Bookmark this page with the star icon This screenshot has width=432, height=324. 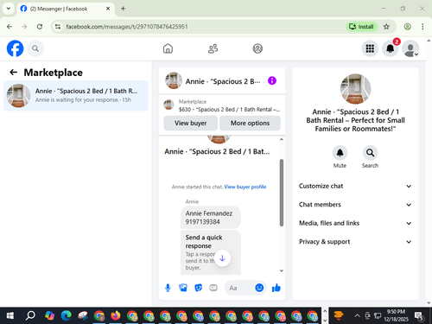click(x=386, y=27)
